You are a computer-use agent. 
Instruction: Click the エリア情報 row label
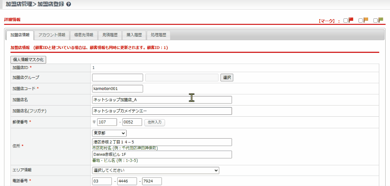22,170
